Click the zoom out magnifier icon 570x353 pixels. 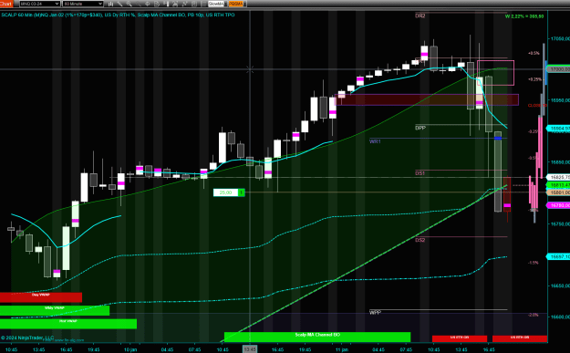pos(138,4)
